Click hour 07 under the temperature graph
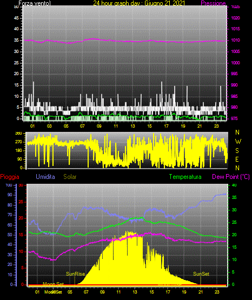252x300 pixels. pos(86,292)
